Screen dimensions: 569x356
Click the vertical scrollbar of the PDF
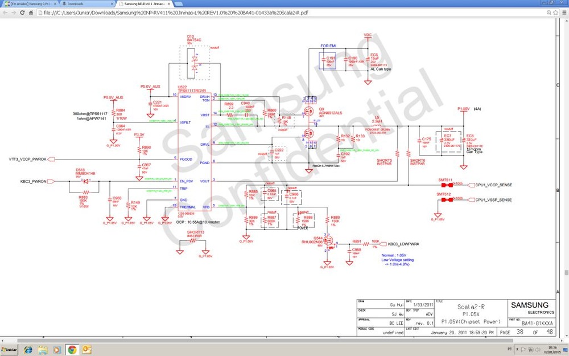click(x=566, y=171)
